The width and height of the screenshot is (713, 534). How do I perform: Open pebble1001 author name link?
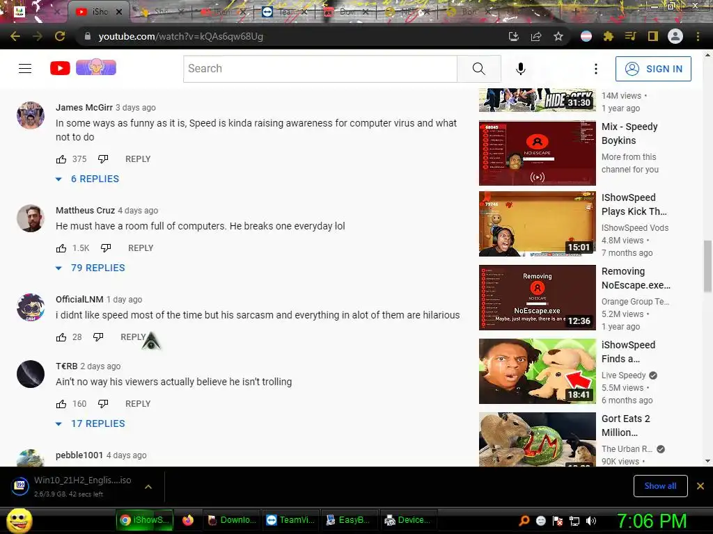pos(79,455)
